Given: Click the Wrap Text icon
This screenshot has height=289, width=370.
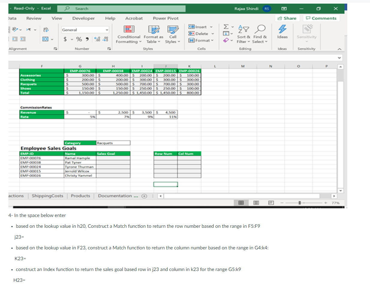Looking at the screenshot, I should coord(46,30).
